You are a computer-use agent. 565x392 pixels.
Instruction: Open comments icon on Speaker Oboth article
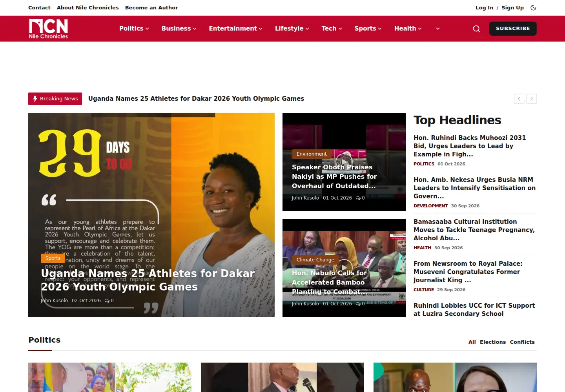coord(360,198)
